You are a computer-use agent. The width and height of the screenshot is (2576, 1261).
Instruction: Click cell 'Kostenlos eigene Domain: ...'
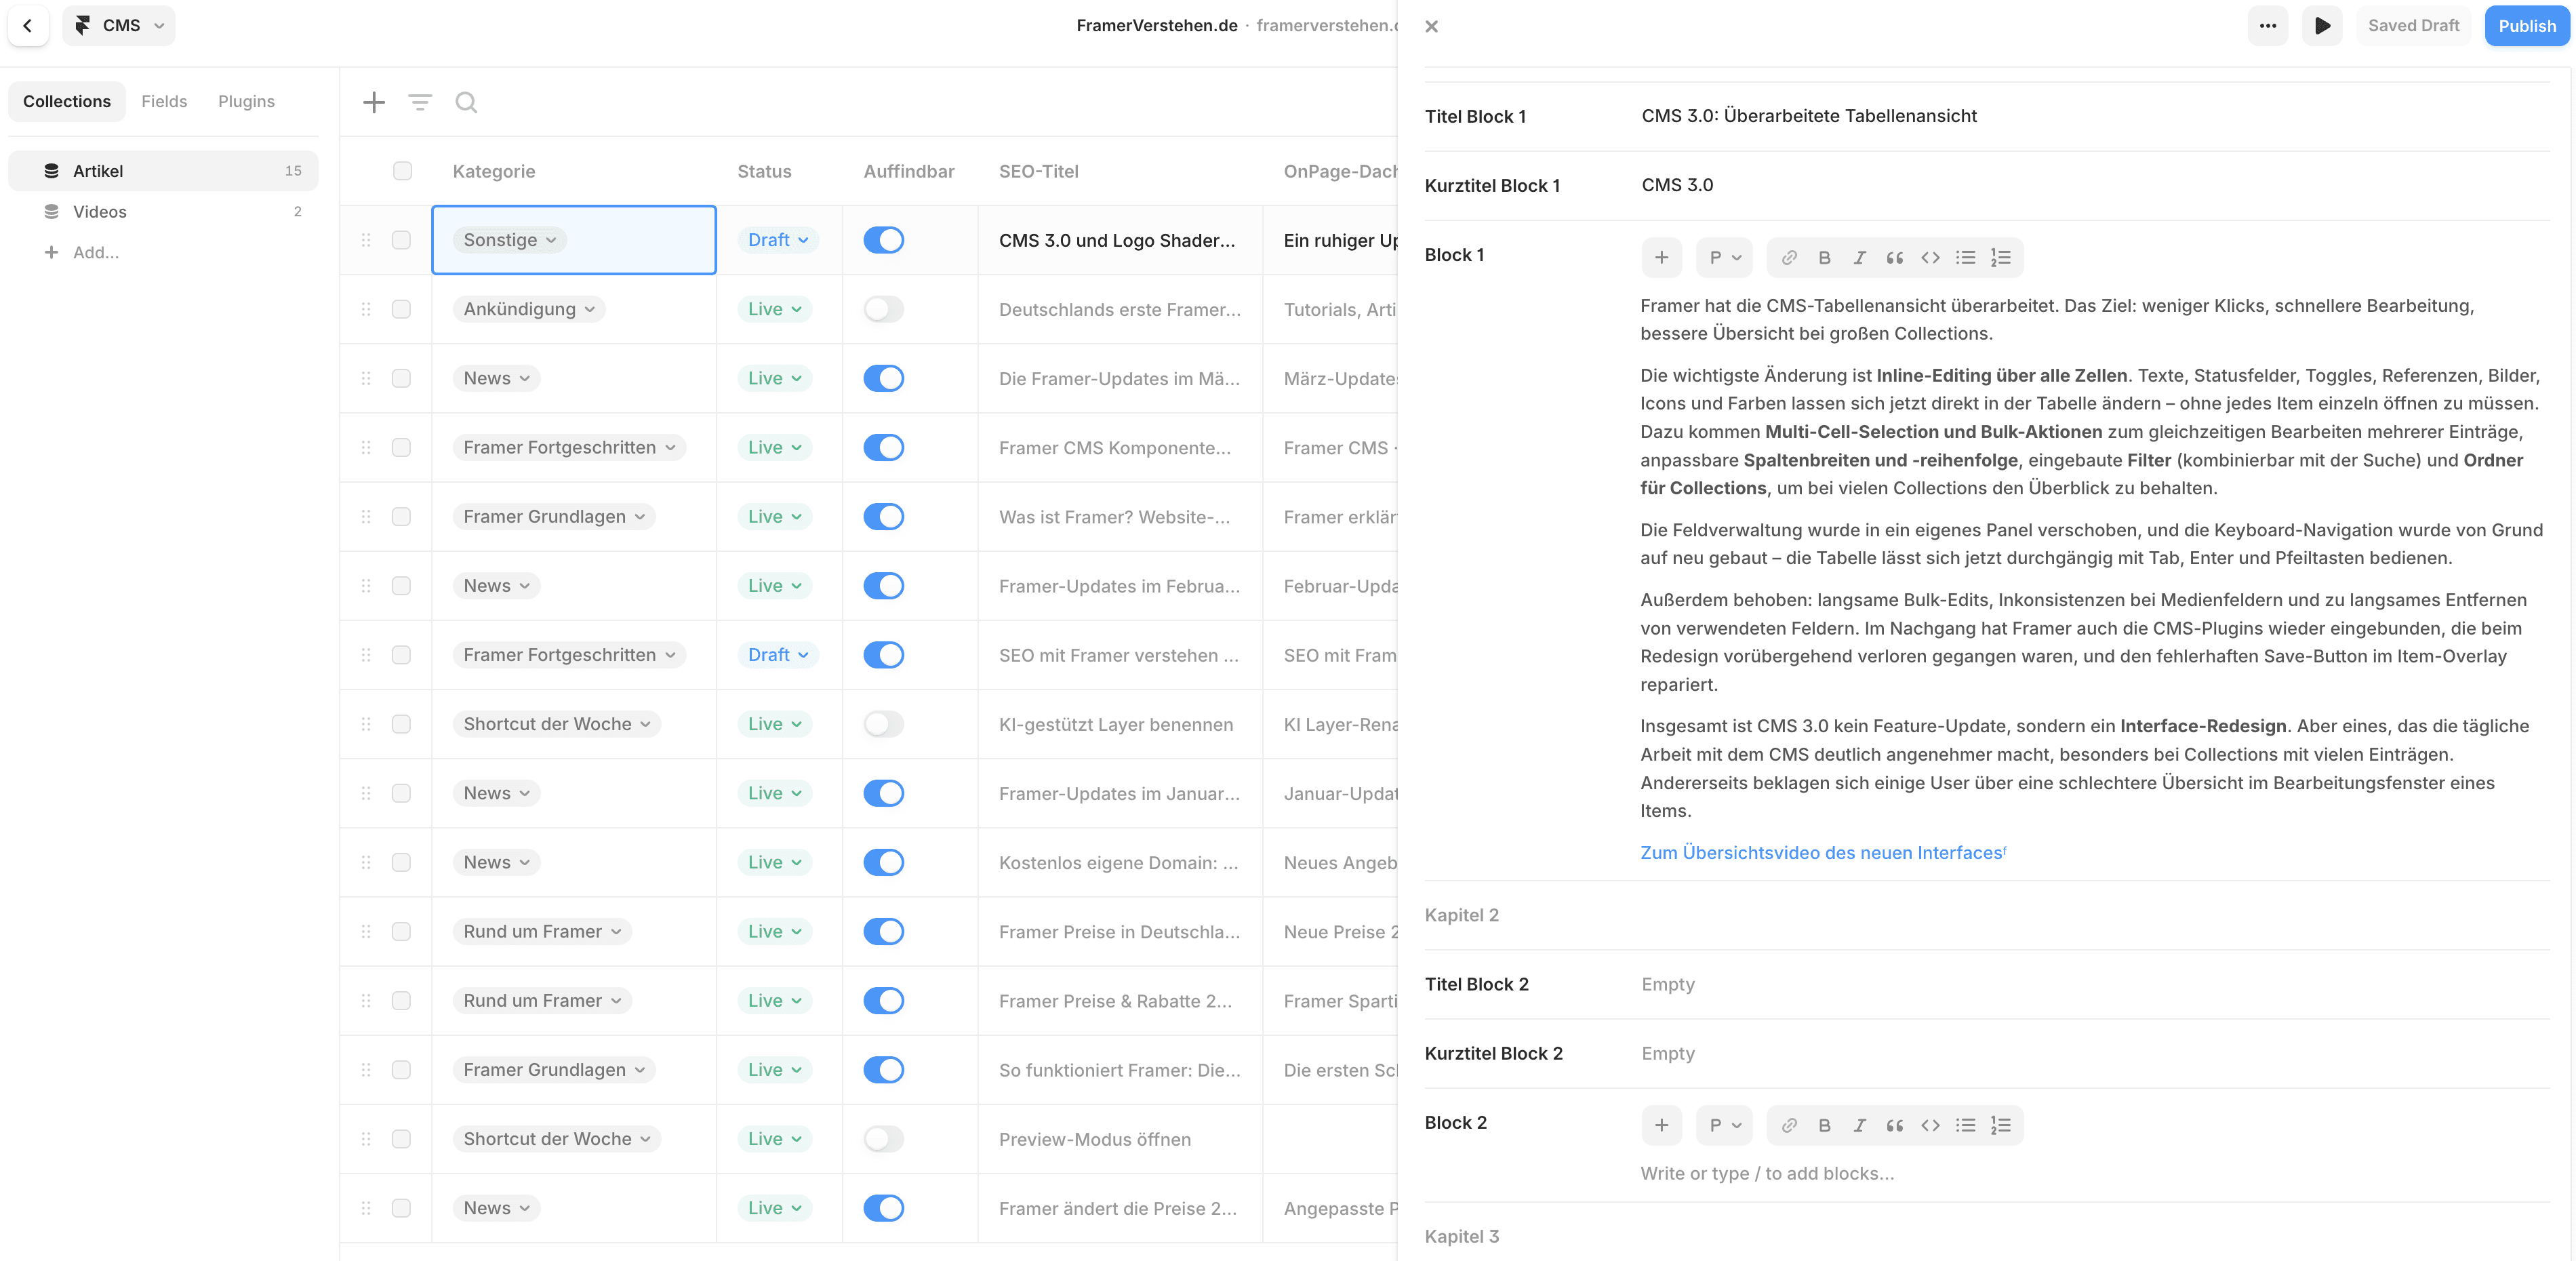(x=1120, y=863)
